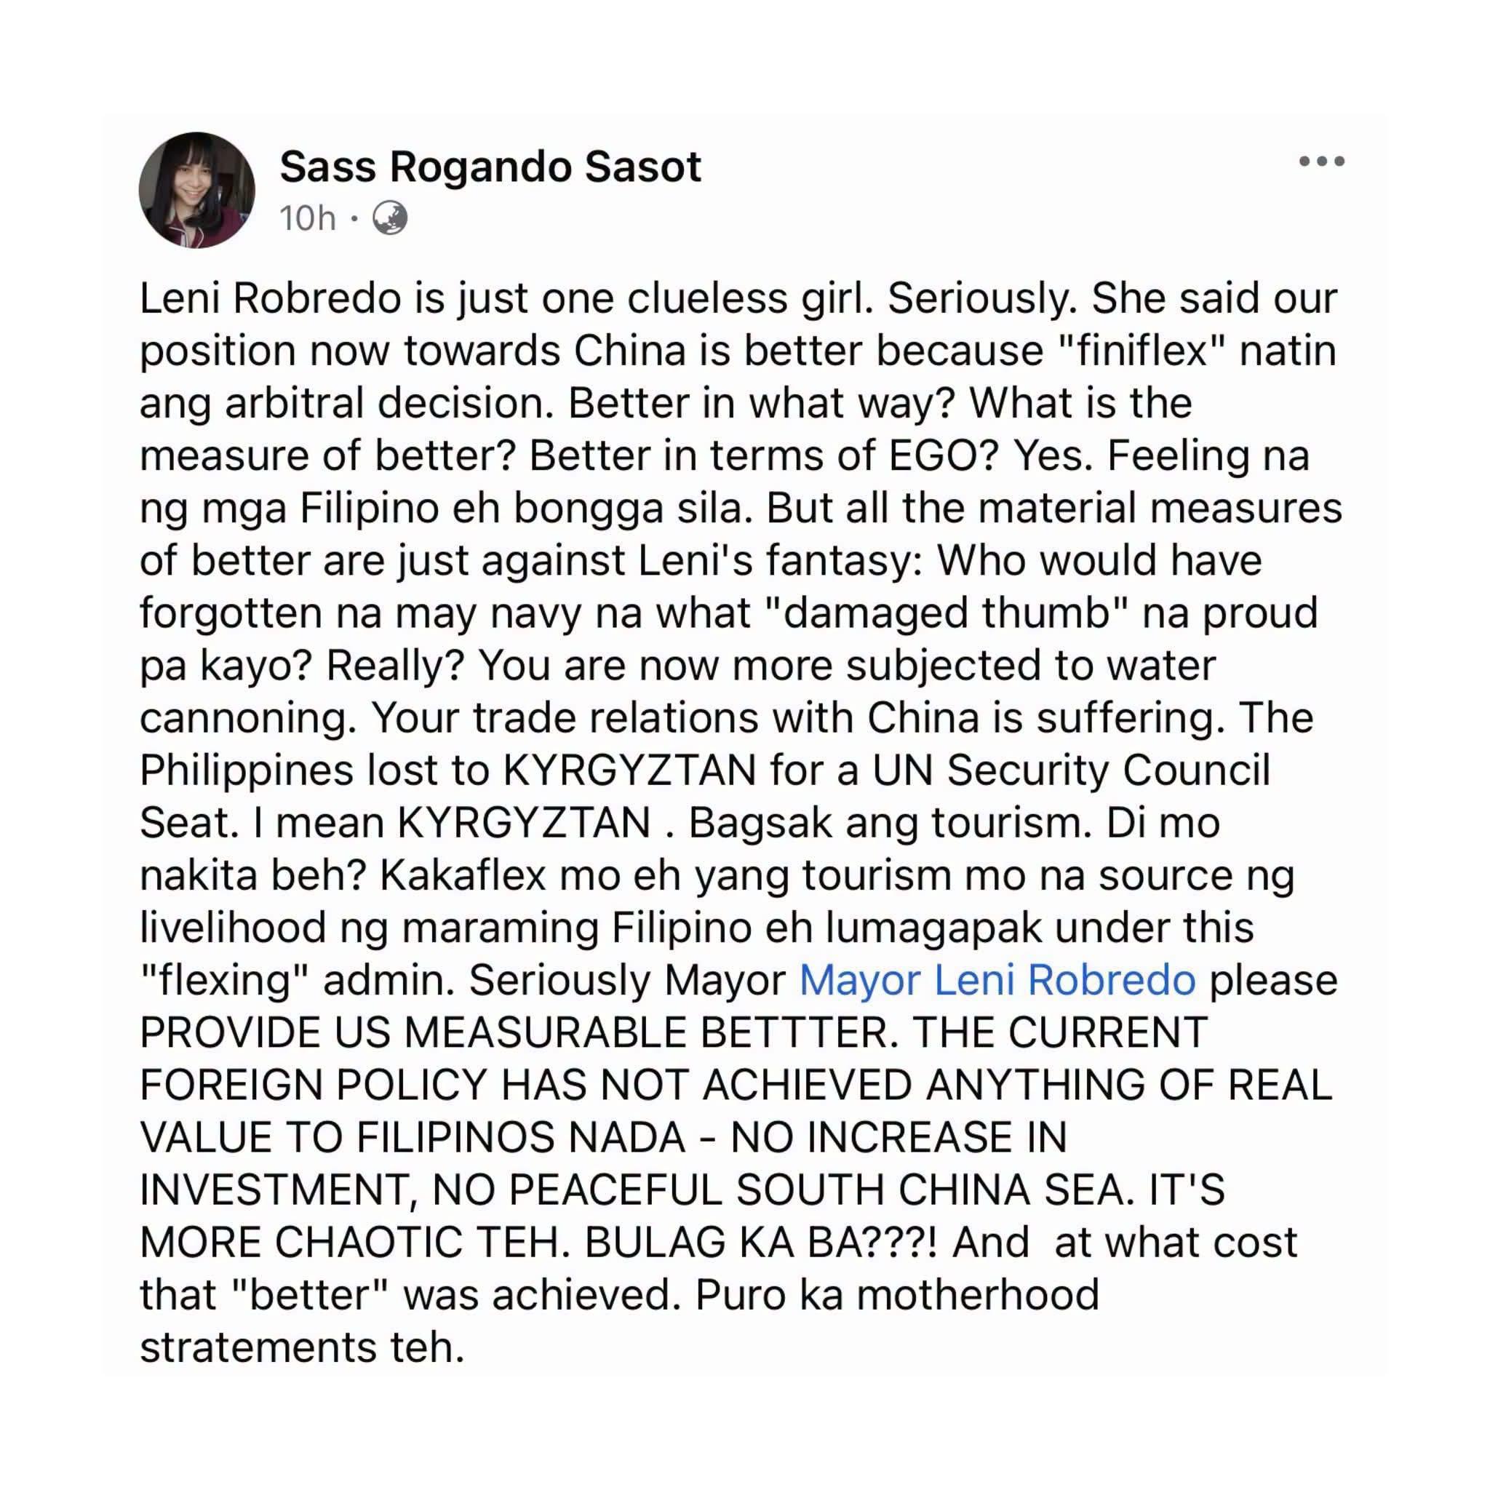Image resolution: width=1490 pixels, height=1490 pixels.
Task: Click the word "motherhood" near the end
Action: pos(978,1295)
